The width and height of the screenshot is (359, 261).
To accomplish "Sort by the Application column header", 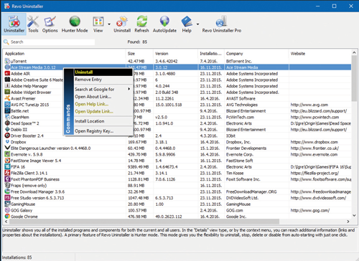I will (x=64, y=54).
